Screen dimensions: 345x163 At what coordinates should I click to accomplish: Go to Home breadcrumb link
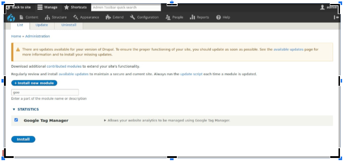[x=16, y=36]
